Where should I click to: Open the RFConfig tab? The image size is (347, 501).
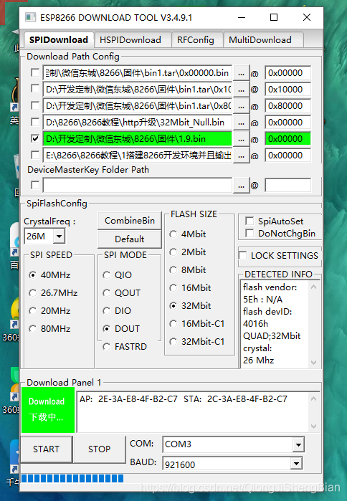click(197, 39)
